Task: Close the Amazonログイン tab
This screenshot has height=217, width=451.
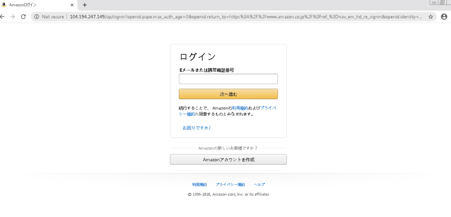Action: point(72,5)
